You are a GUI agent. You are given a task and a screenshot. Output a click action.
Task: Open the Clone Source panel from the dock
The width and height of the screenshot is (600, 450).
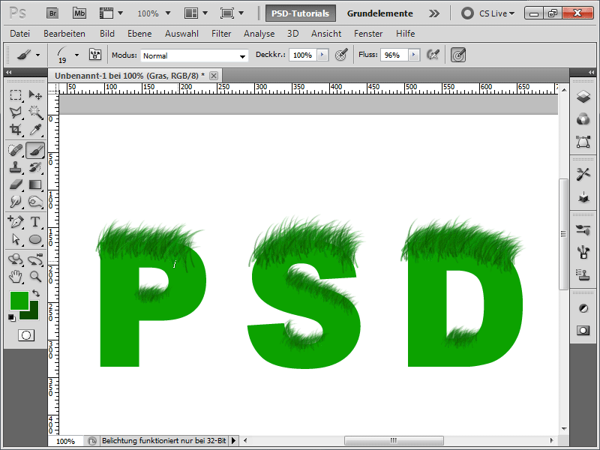pos(583,274)
